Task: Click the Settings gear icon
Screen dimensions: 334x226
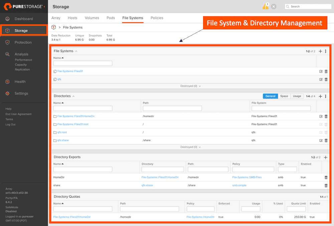Action: 7,93
